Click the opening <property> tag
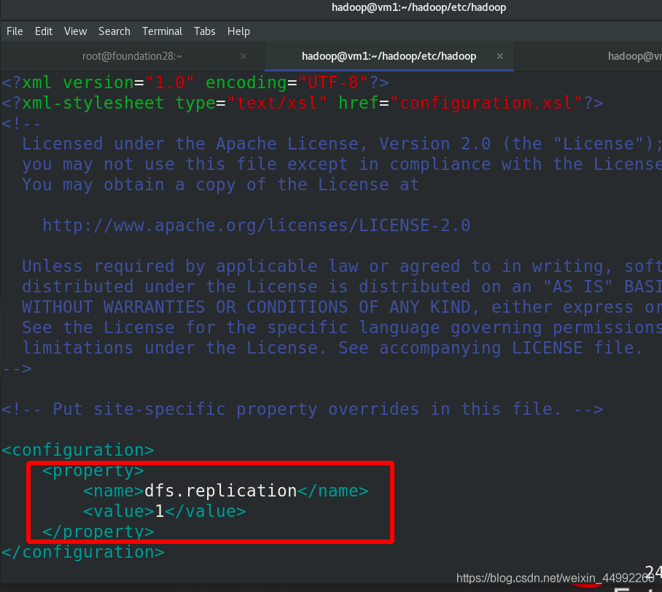Screen dimensions: 662x592 pyautogui.click(x=93, y=471)
